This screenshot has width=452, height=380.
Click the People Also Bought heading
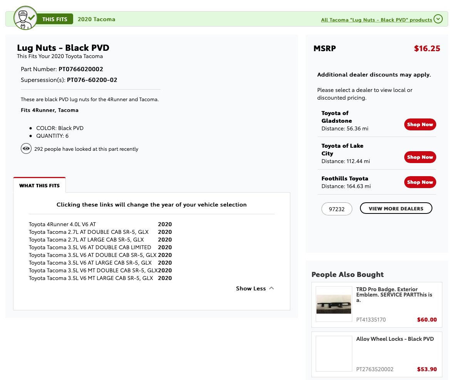coord(347,274)
